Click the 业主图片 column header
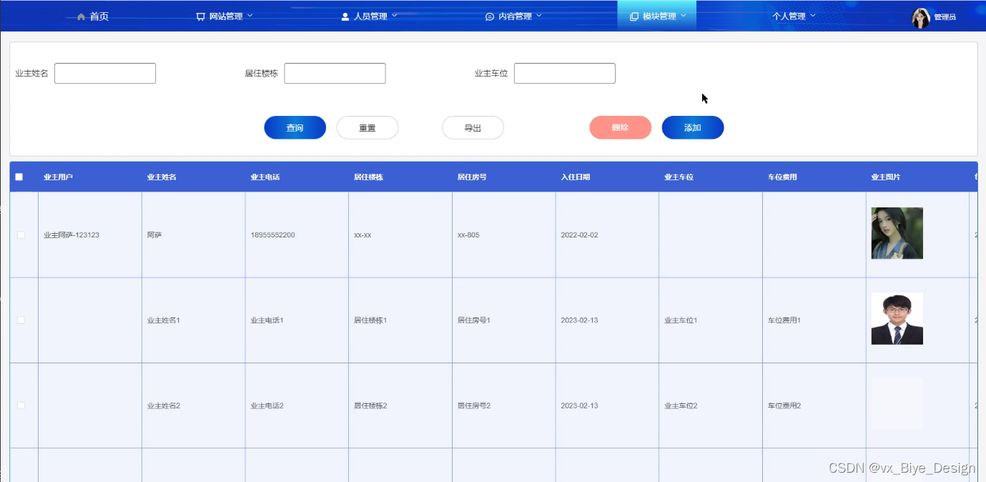This screenshot has height=482, width=986. pos(886,177)
